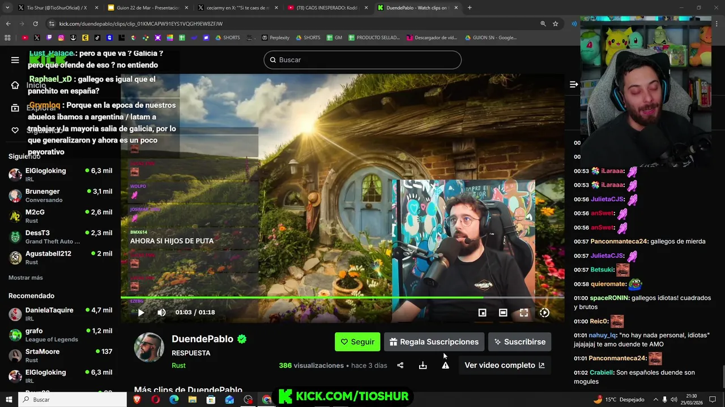Image resolution: width=725 pixels, height=407 pixels.
Task: Focus the Buscar search field on Kick
Action: click(x=362, y=60)
